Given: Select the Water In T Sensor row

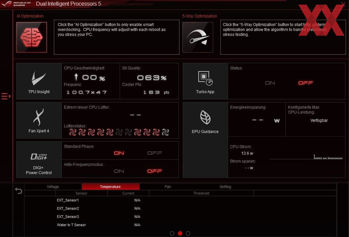Looking at the screenshot, I should (180, 225).
